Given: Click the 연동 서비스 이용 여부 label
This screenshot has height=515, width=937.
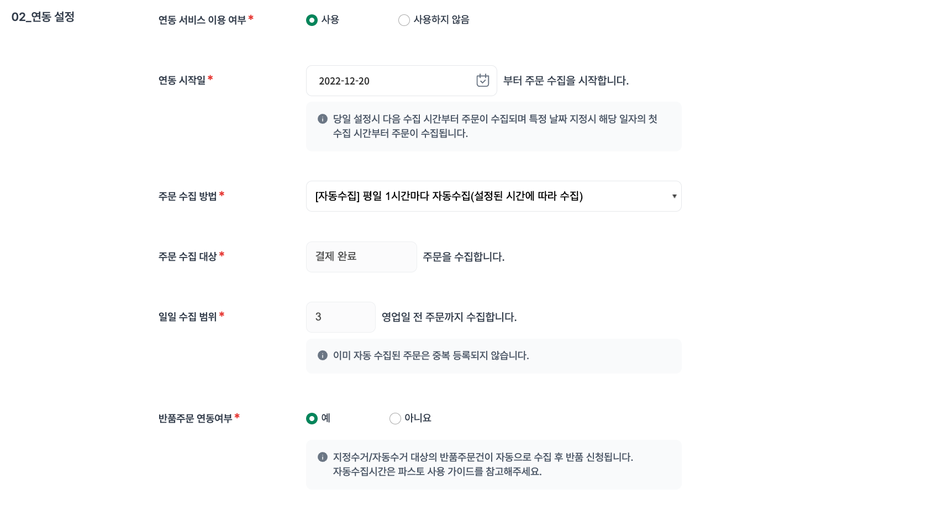Looking at the screenshot, I should (202, 20).
